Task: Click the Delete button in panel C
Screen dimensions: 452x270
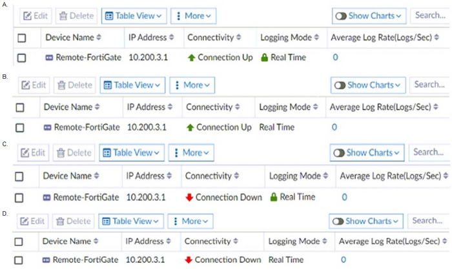Action: [x=74, y=152]
